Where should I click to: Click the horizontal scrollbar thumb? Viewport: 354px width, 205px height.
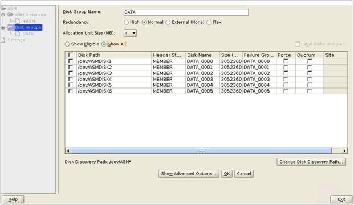(201, 151)
